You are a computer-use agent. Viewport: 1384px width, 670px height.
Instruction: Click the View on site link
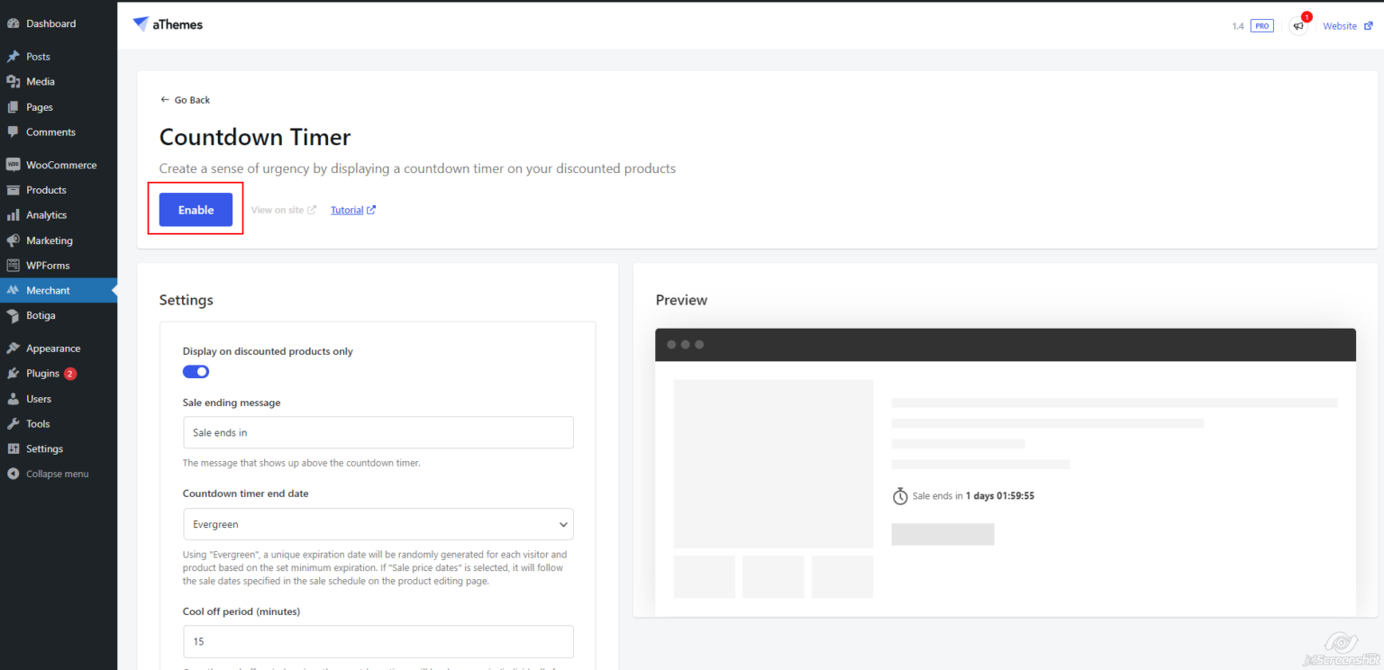click(284, 210)
